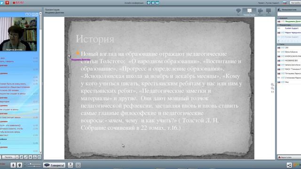Click the red icon beside Twitter
The width and height of the screenshot is (301, 169).
pyautogui.click(x=7, y=3)
